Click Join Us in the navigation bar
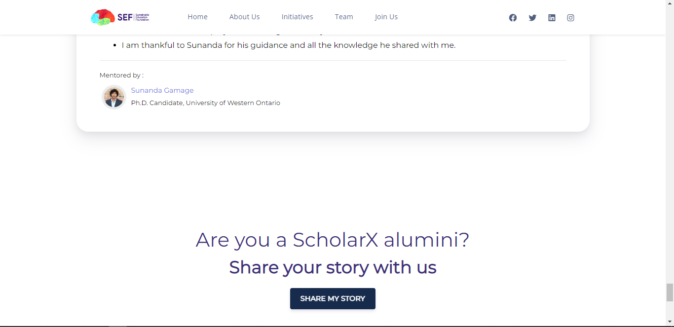 (x=386, y=16)
